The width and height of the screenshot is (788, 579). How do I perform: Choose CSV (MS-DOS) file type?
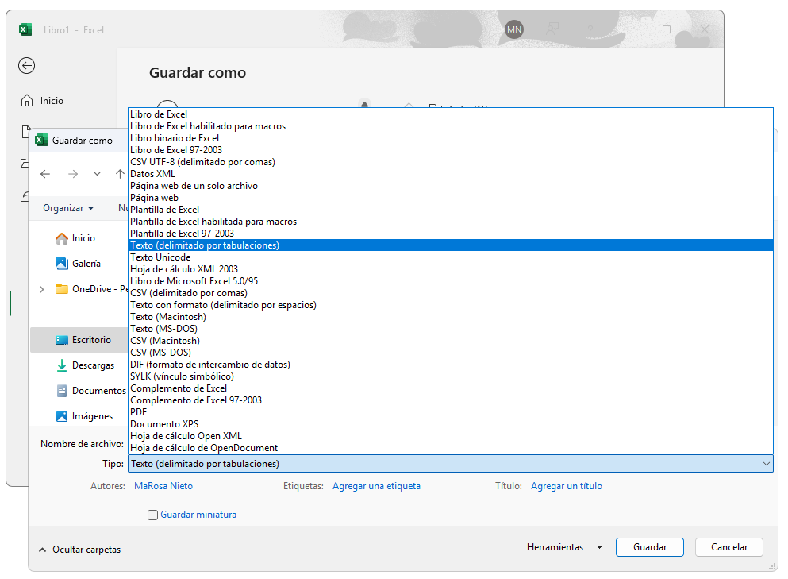click(450, 353)
